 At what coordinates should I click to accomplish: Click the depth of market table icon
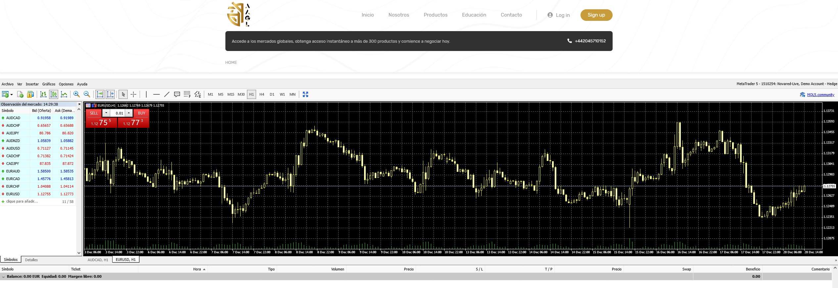(88, 106)
